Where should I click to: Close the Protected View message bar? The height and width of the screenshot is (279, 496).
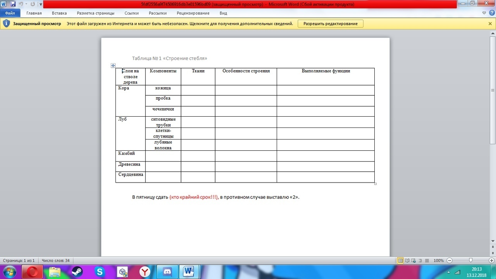point(490,24)
